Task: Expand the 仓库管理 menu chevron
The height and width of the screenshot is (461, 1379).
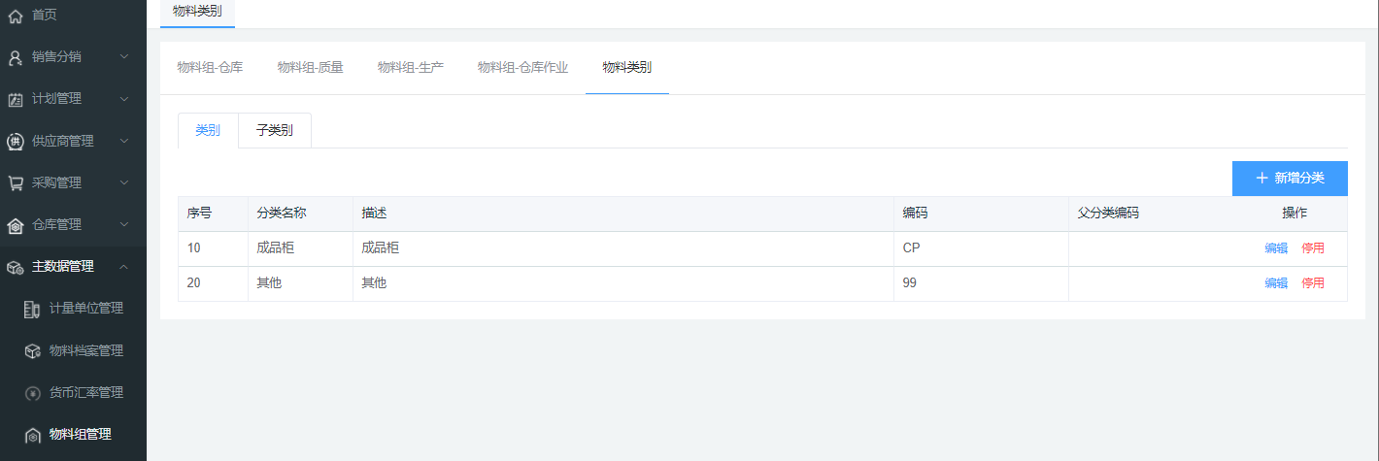Action: click(x=124, y=224)
